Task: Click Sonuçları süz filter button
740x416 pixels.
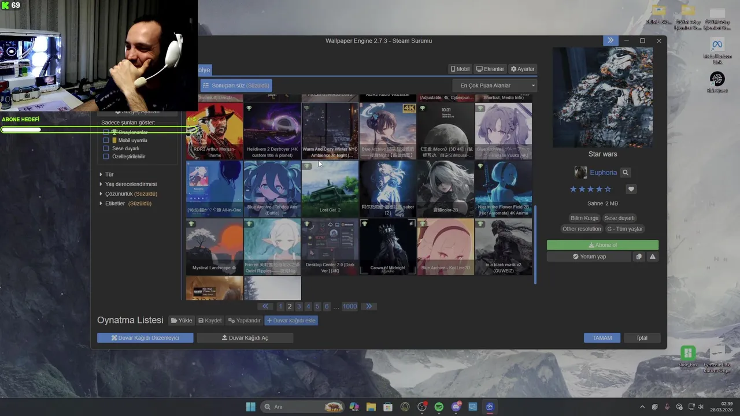Action: coord(236,86)
